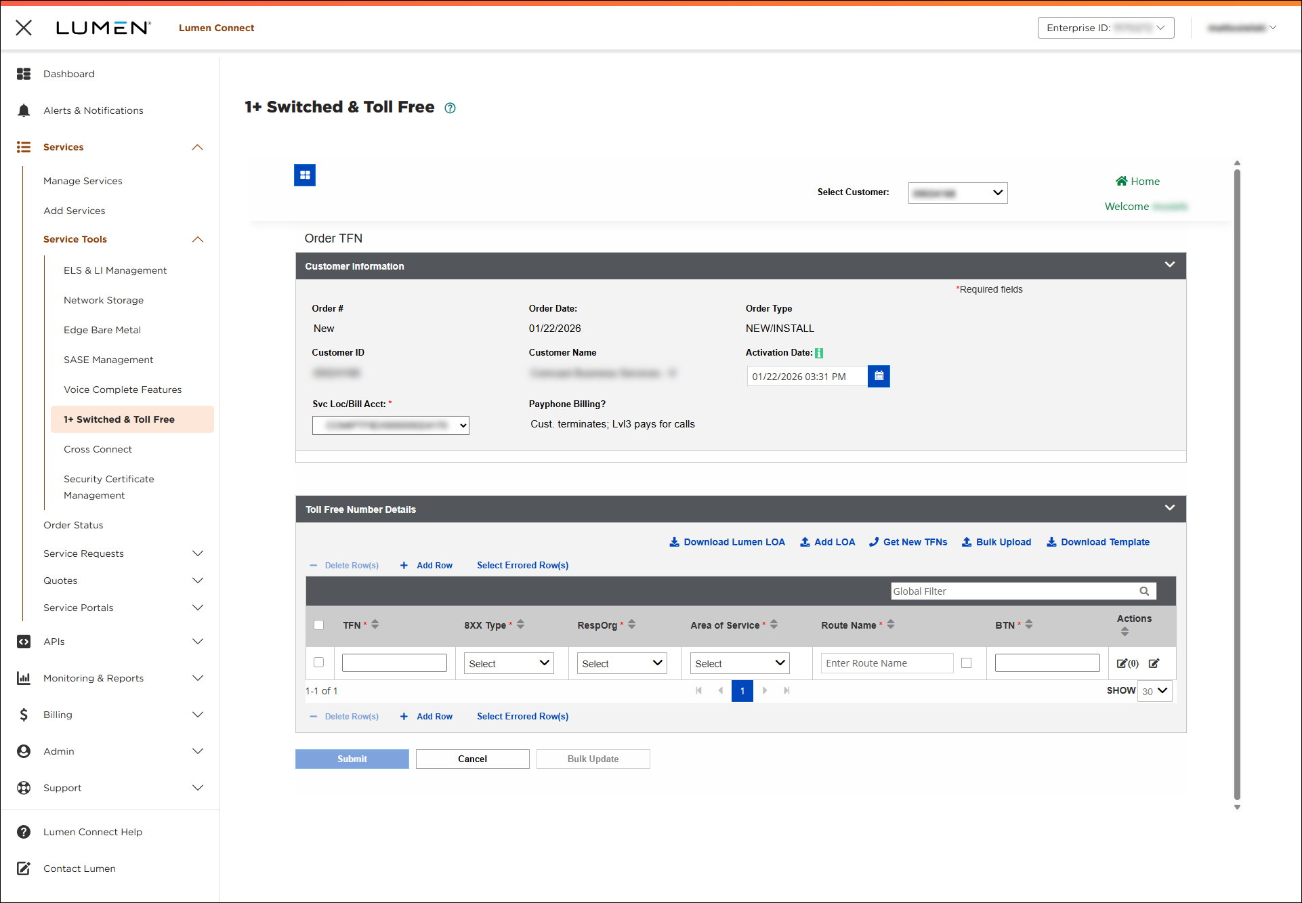
Task: Open the Svc Loc/Bill Acct dropdown
Action: pyautogui.click(x=391, y=425)
